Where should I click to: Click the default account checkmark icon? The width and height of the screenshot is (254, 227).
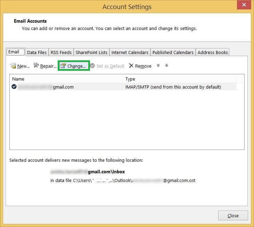pyautogui.click(x=14, y=87)
